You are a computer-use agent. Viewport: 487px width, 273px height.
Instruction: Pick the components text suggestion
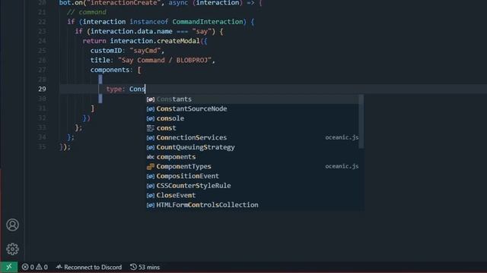[253, 157]
